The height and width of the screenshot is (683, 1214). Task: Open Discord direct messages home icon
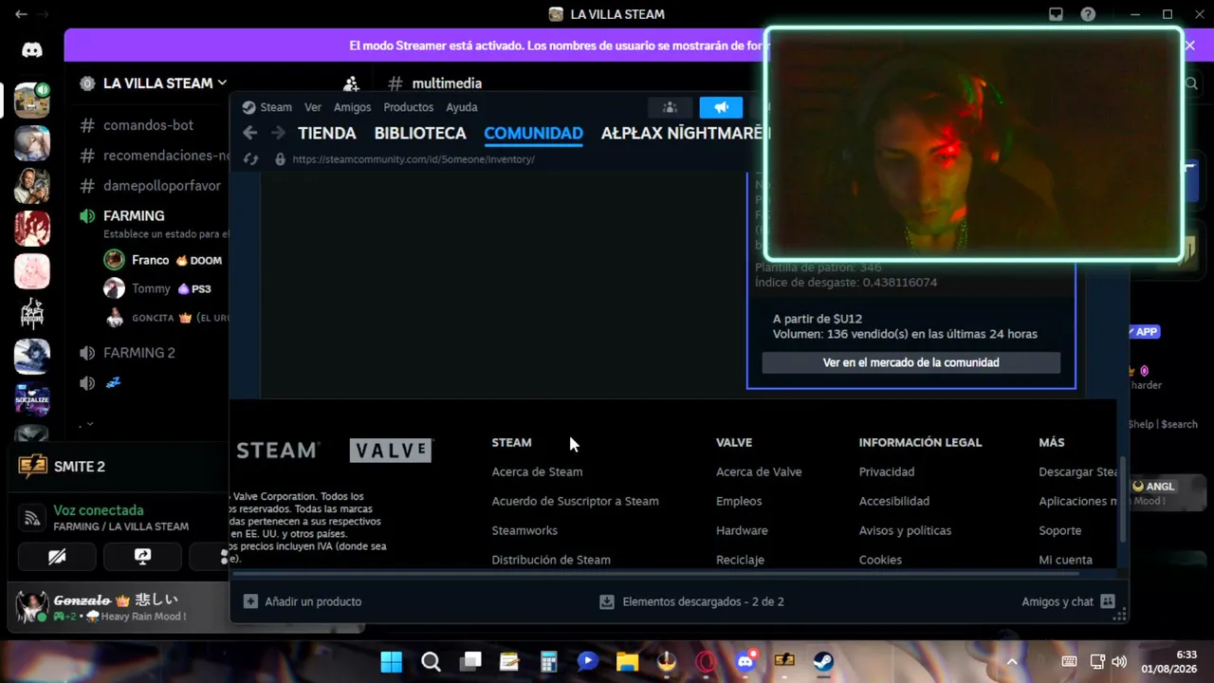(32, 51)
